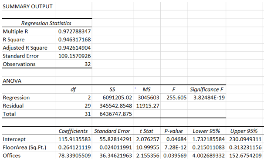Screen dimensions: 264x159
Task: Select Regression df value 2
Action: 89,98
